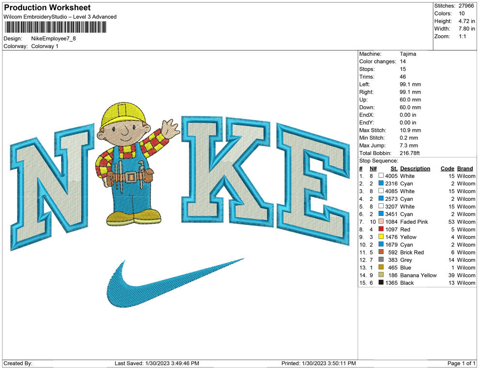This screenshot has height=368, width=479.
Task: Click the Min Stitch value 0.2 mm
Action: (x=409, y=138)
